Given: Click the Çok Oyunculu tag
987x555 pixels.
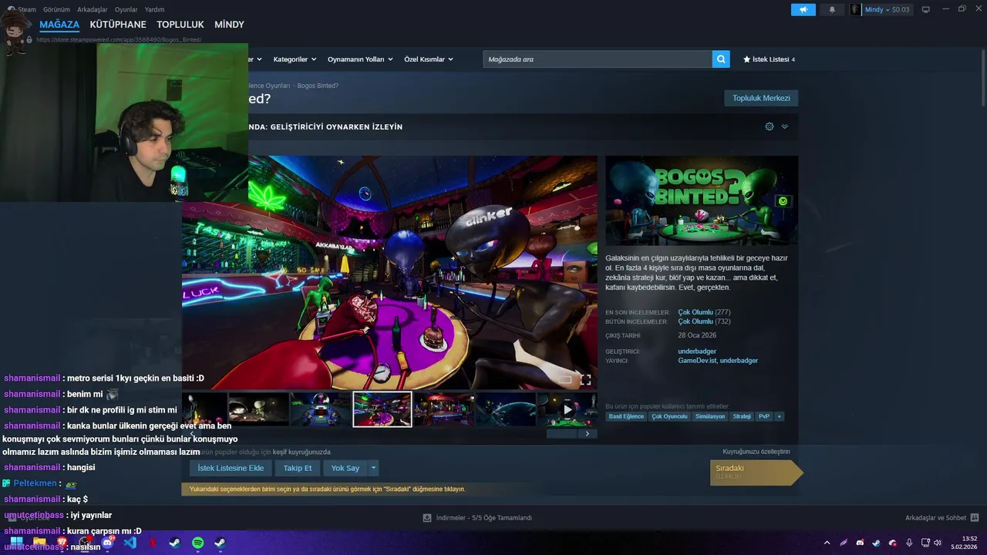Looking at the screenshot, I should click(x=669, y=416).
